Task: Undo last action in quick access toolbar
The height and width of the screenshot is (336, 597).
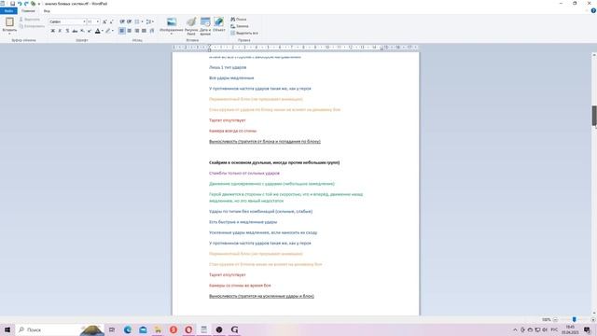Action: coord(19,4)
